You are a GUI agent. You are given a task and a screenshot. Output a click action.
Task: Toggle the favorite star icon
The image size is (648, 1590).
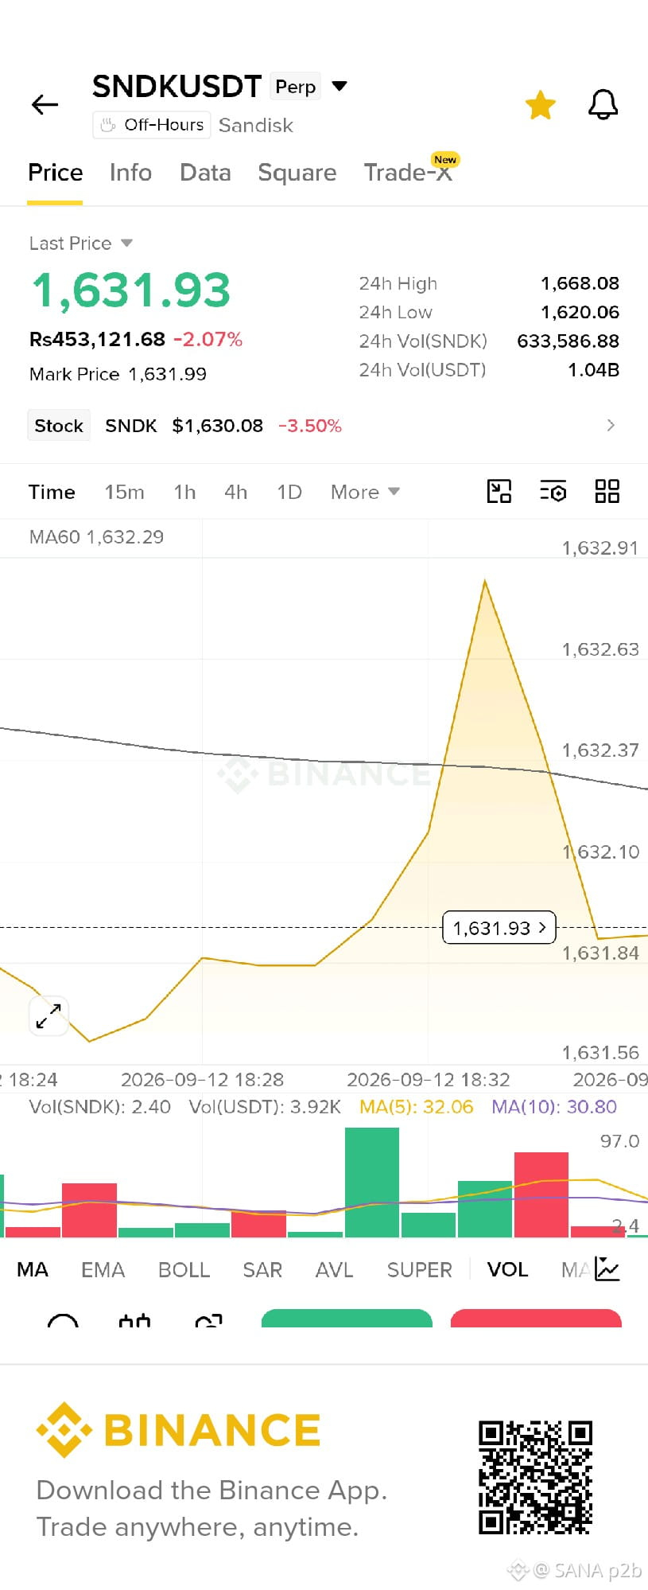tap(541, 105)
